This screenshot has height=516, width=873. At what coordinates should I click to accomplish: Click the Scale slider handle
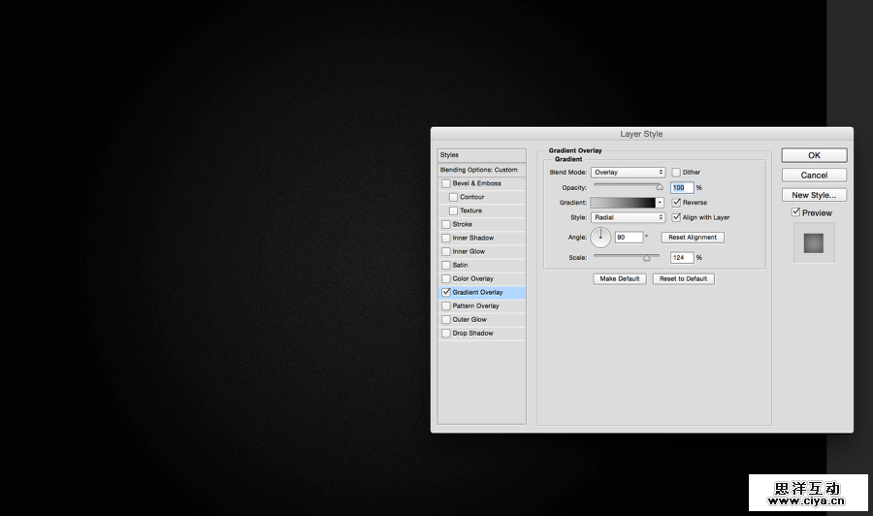pos(647,259)
